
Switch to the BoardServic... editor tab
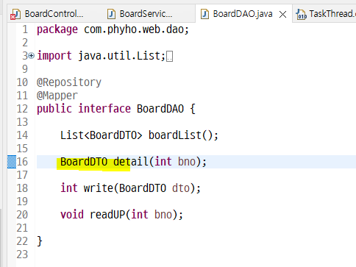point(140,14)
